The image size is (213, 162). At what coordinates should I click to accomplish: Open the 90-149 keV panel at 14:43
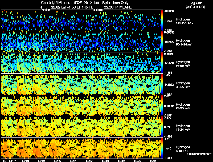(105, 41)
